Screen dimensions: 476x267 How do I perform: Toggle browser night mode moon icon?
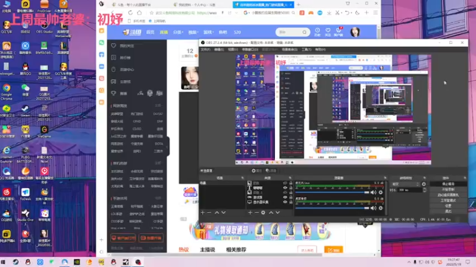[358, 12]
